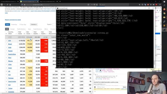Open the Mexico country link
This screenshot has height=94, width=167.
coord(10,61)
